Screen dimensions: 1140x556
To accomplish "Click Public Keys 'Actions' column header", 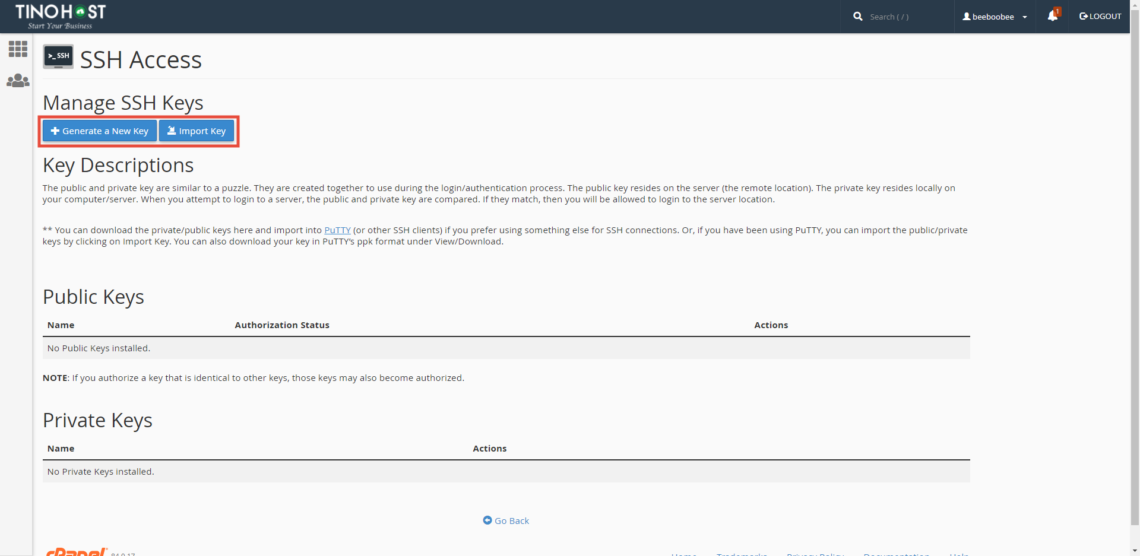I will click(771, 325).
